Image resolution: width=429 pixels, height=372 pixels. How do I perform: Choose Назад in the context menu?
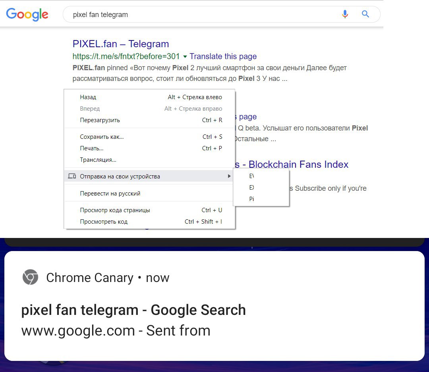(x=150, y=97)
